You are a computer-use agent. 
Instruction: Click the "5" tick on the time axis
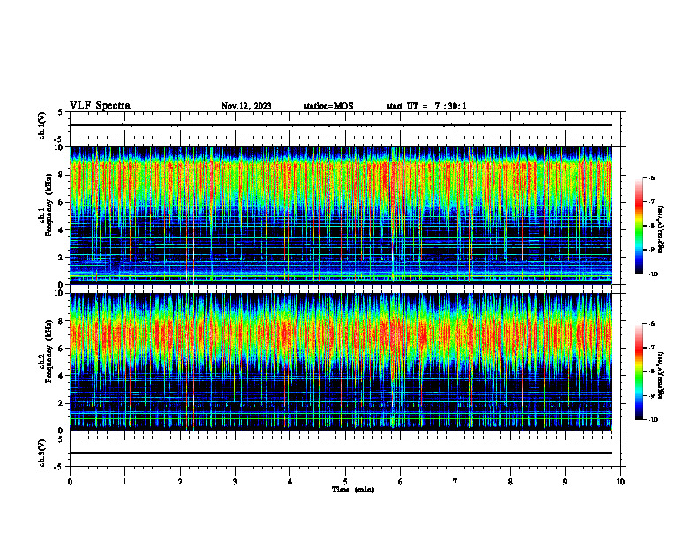[x=345, y=482]
